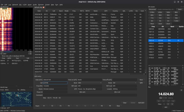
Task: Send keyer memory F9
Action: [x=110, y=106]
